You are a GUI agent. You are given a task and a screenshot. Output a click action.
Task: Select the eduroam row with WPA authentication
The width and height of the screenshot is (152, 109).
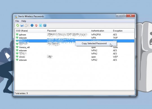(x=75, y=38)
